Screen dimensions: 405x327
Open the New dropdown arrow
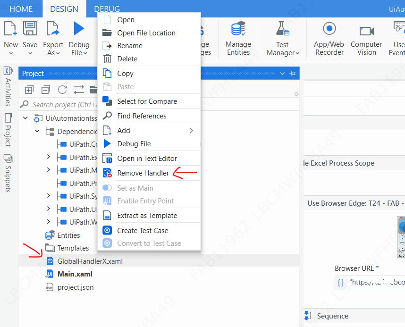tap(11, 53)
